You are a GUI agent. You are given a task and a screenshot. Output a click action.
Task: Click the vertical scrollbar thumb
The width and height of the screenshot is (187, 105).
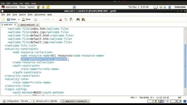(185, 66)
